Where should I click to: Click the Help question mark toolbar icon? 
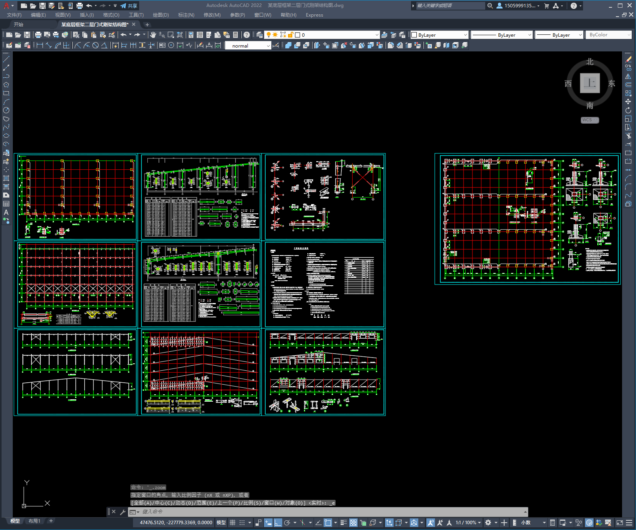point(247,35)
